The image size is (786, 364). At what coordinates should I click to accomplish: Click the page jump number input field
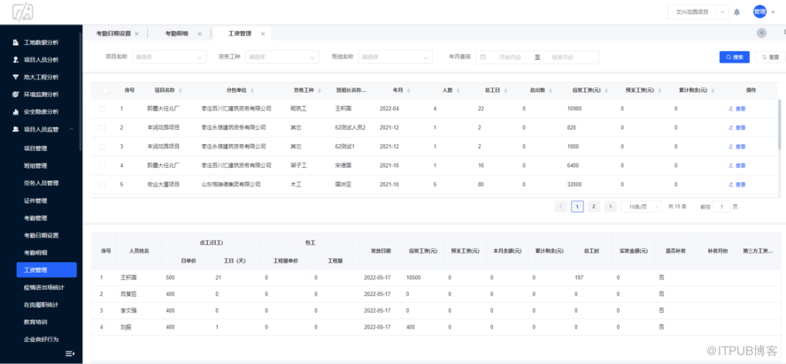(722, 207)
